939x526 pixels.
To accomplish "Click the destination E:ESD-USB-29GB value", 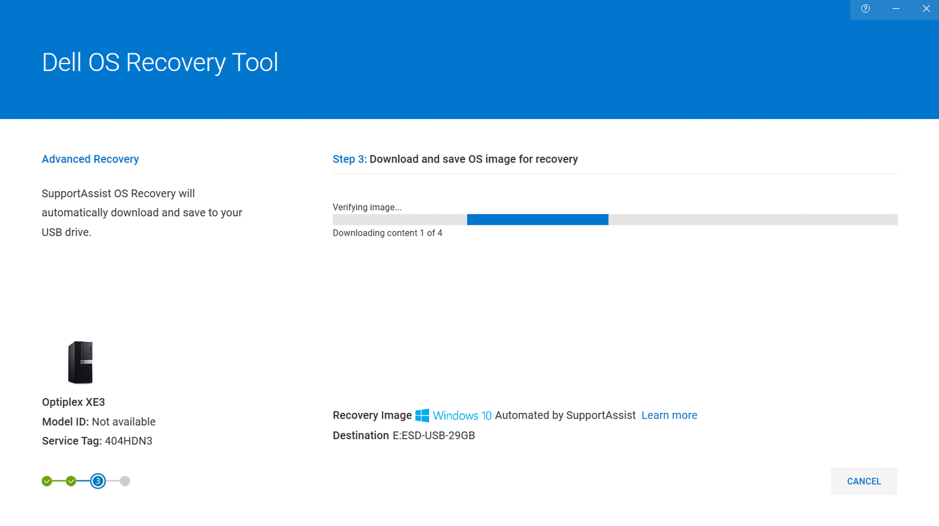I will (x=434, y=436).
